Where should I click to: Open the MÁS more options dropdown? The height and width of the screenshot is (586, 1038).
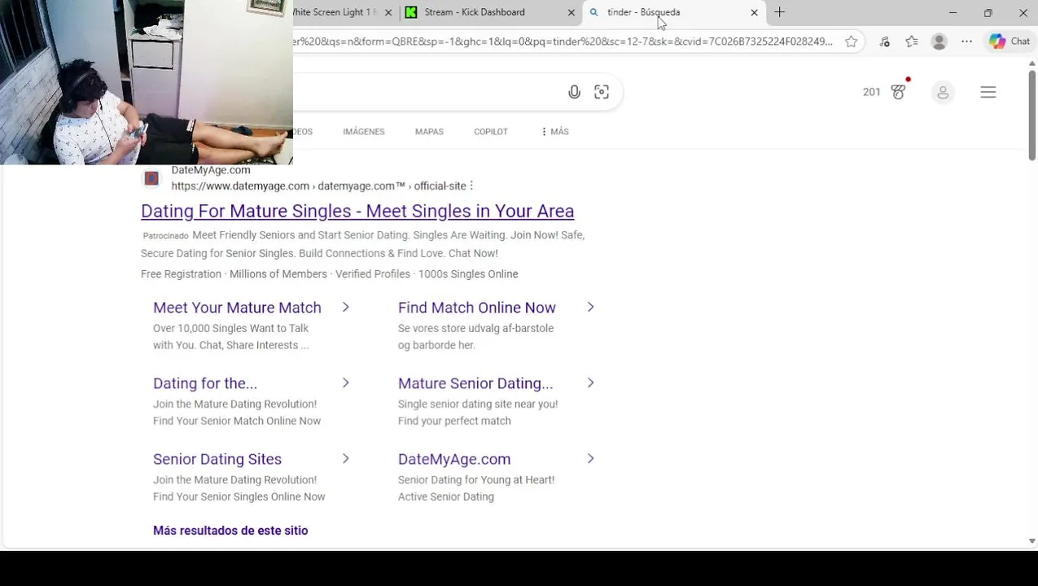555,132
